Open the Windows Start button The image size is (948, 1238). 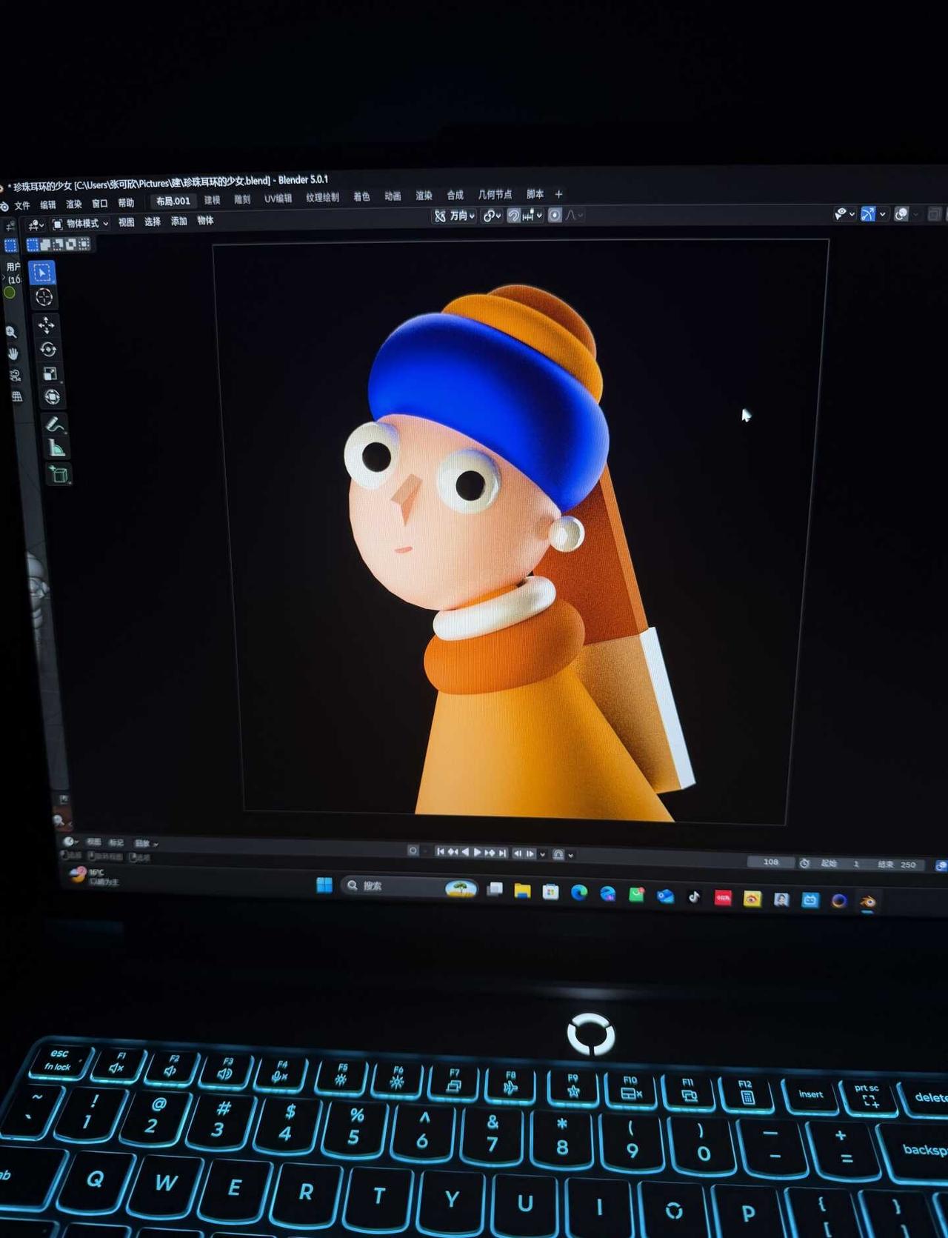coord(324,885)
